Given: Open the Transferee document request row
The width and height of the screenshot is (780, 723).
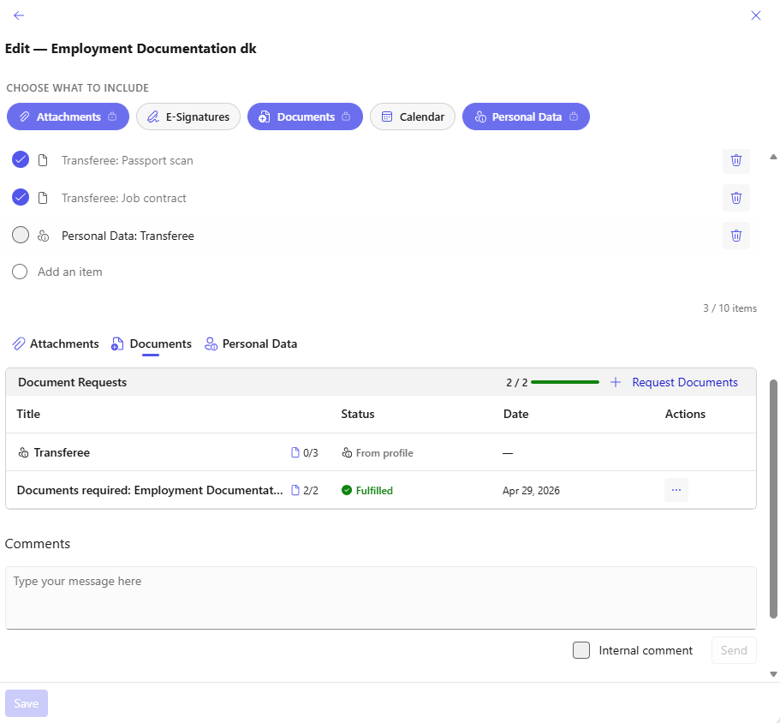Looking at the screenshot, I should (381, 452).
